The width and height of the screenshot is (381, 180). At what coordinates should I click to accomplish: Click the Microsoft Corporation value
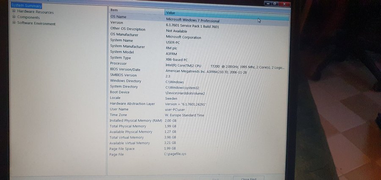(183, 37)
